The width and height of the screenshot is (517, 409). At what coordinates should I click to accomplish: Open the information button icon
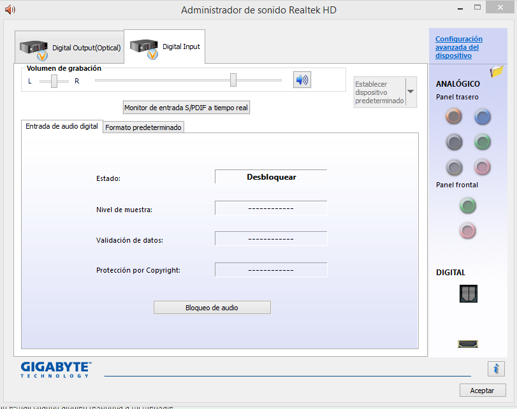pyautogui.click(x=496, y=368)
